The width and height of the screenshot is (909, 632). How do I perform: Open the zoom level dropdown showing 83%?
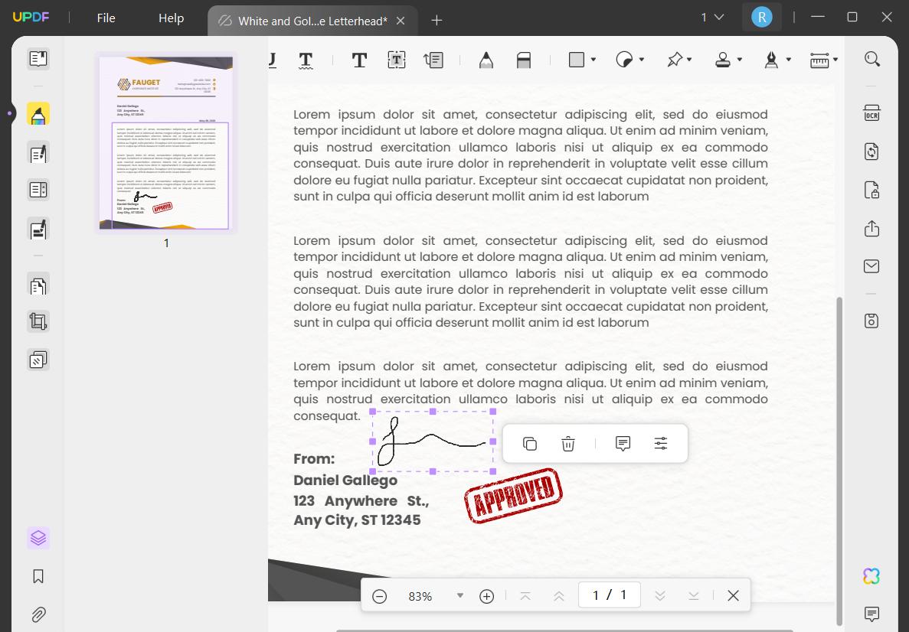[x=459, y=595]
